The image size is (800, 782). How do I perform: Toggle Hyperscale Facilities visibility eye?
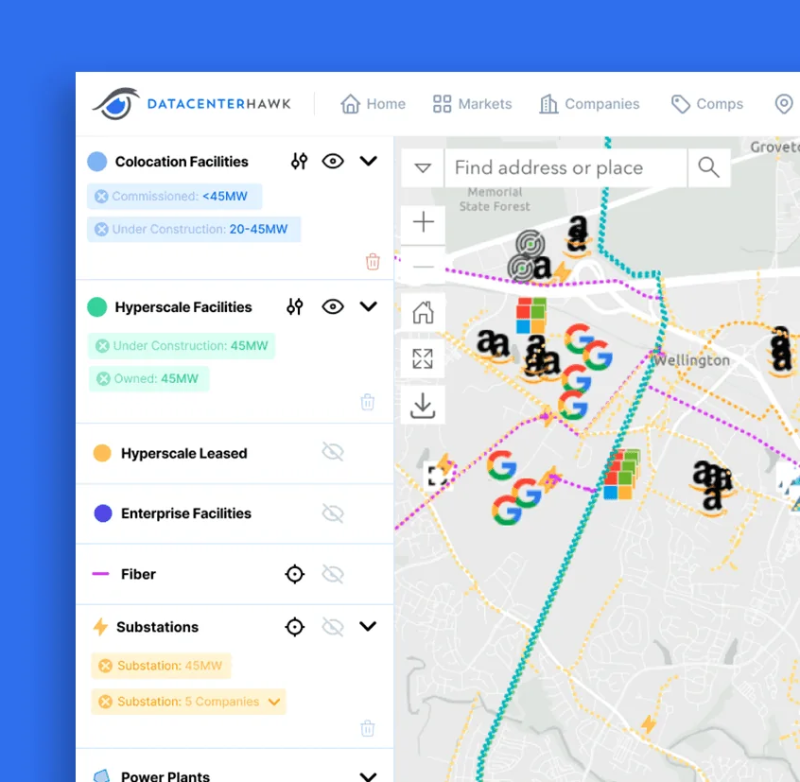click(333, 306)
